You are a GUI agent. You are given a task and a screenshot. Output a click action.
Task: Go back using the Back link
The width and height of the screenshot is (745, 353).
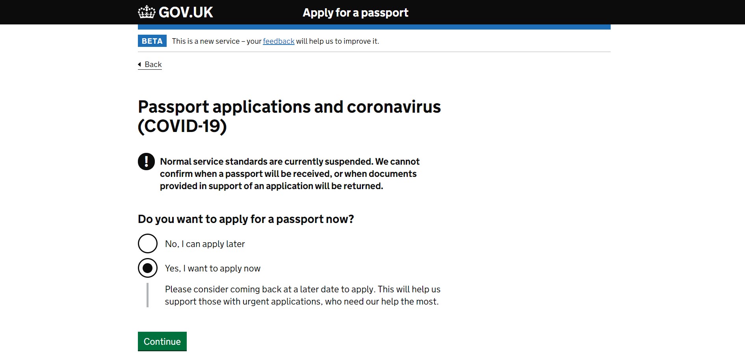pos(153,64)
